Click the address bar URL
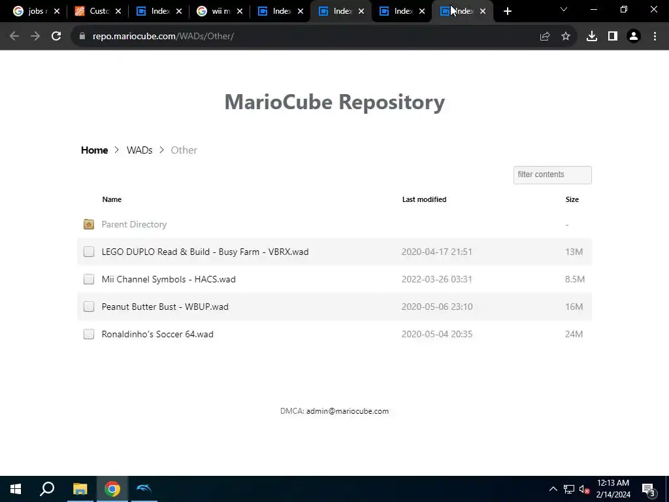 point(163,37)
